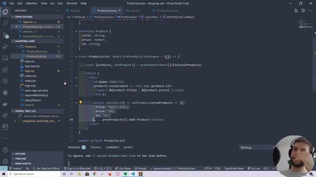Open File Explorer from the taskbar
This screenshot has height=177, width=316.
(79, 174)
